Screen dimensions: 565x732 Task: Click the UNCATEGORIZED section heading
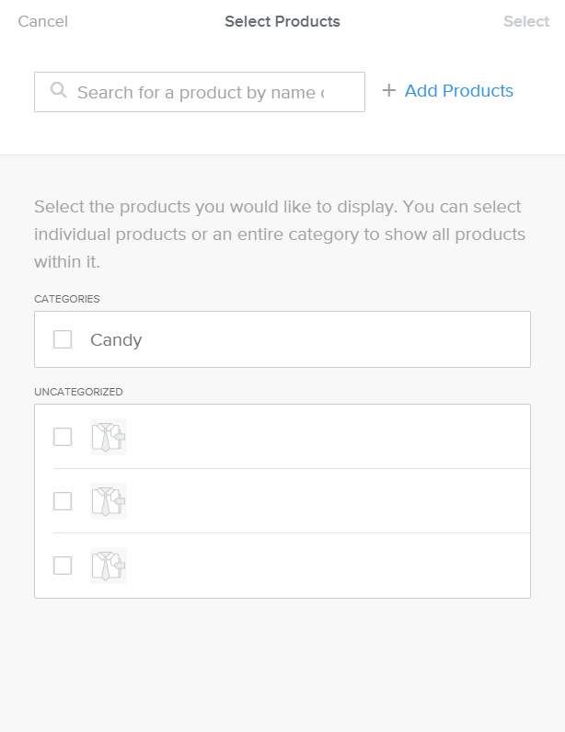[78, 392]
